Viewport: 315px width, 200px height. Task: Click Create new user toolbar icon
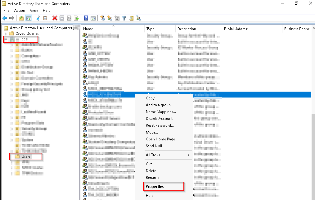point(102,18)
